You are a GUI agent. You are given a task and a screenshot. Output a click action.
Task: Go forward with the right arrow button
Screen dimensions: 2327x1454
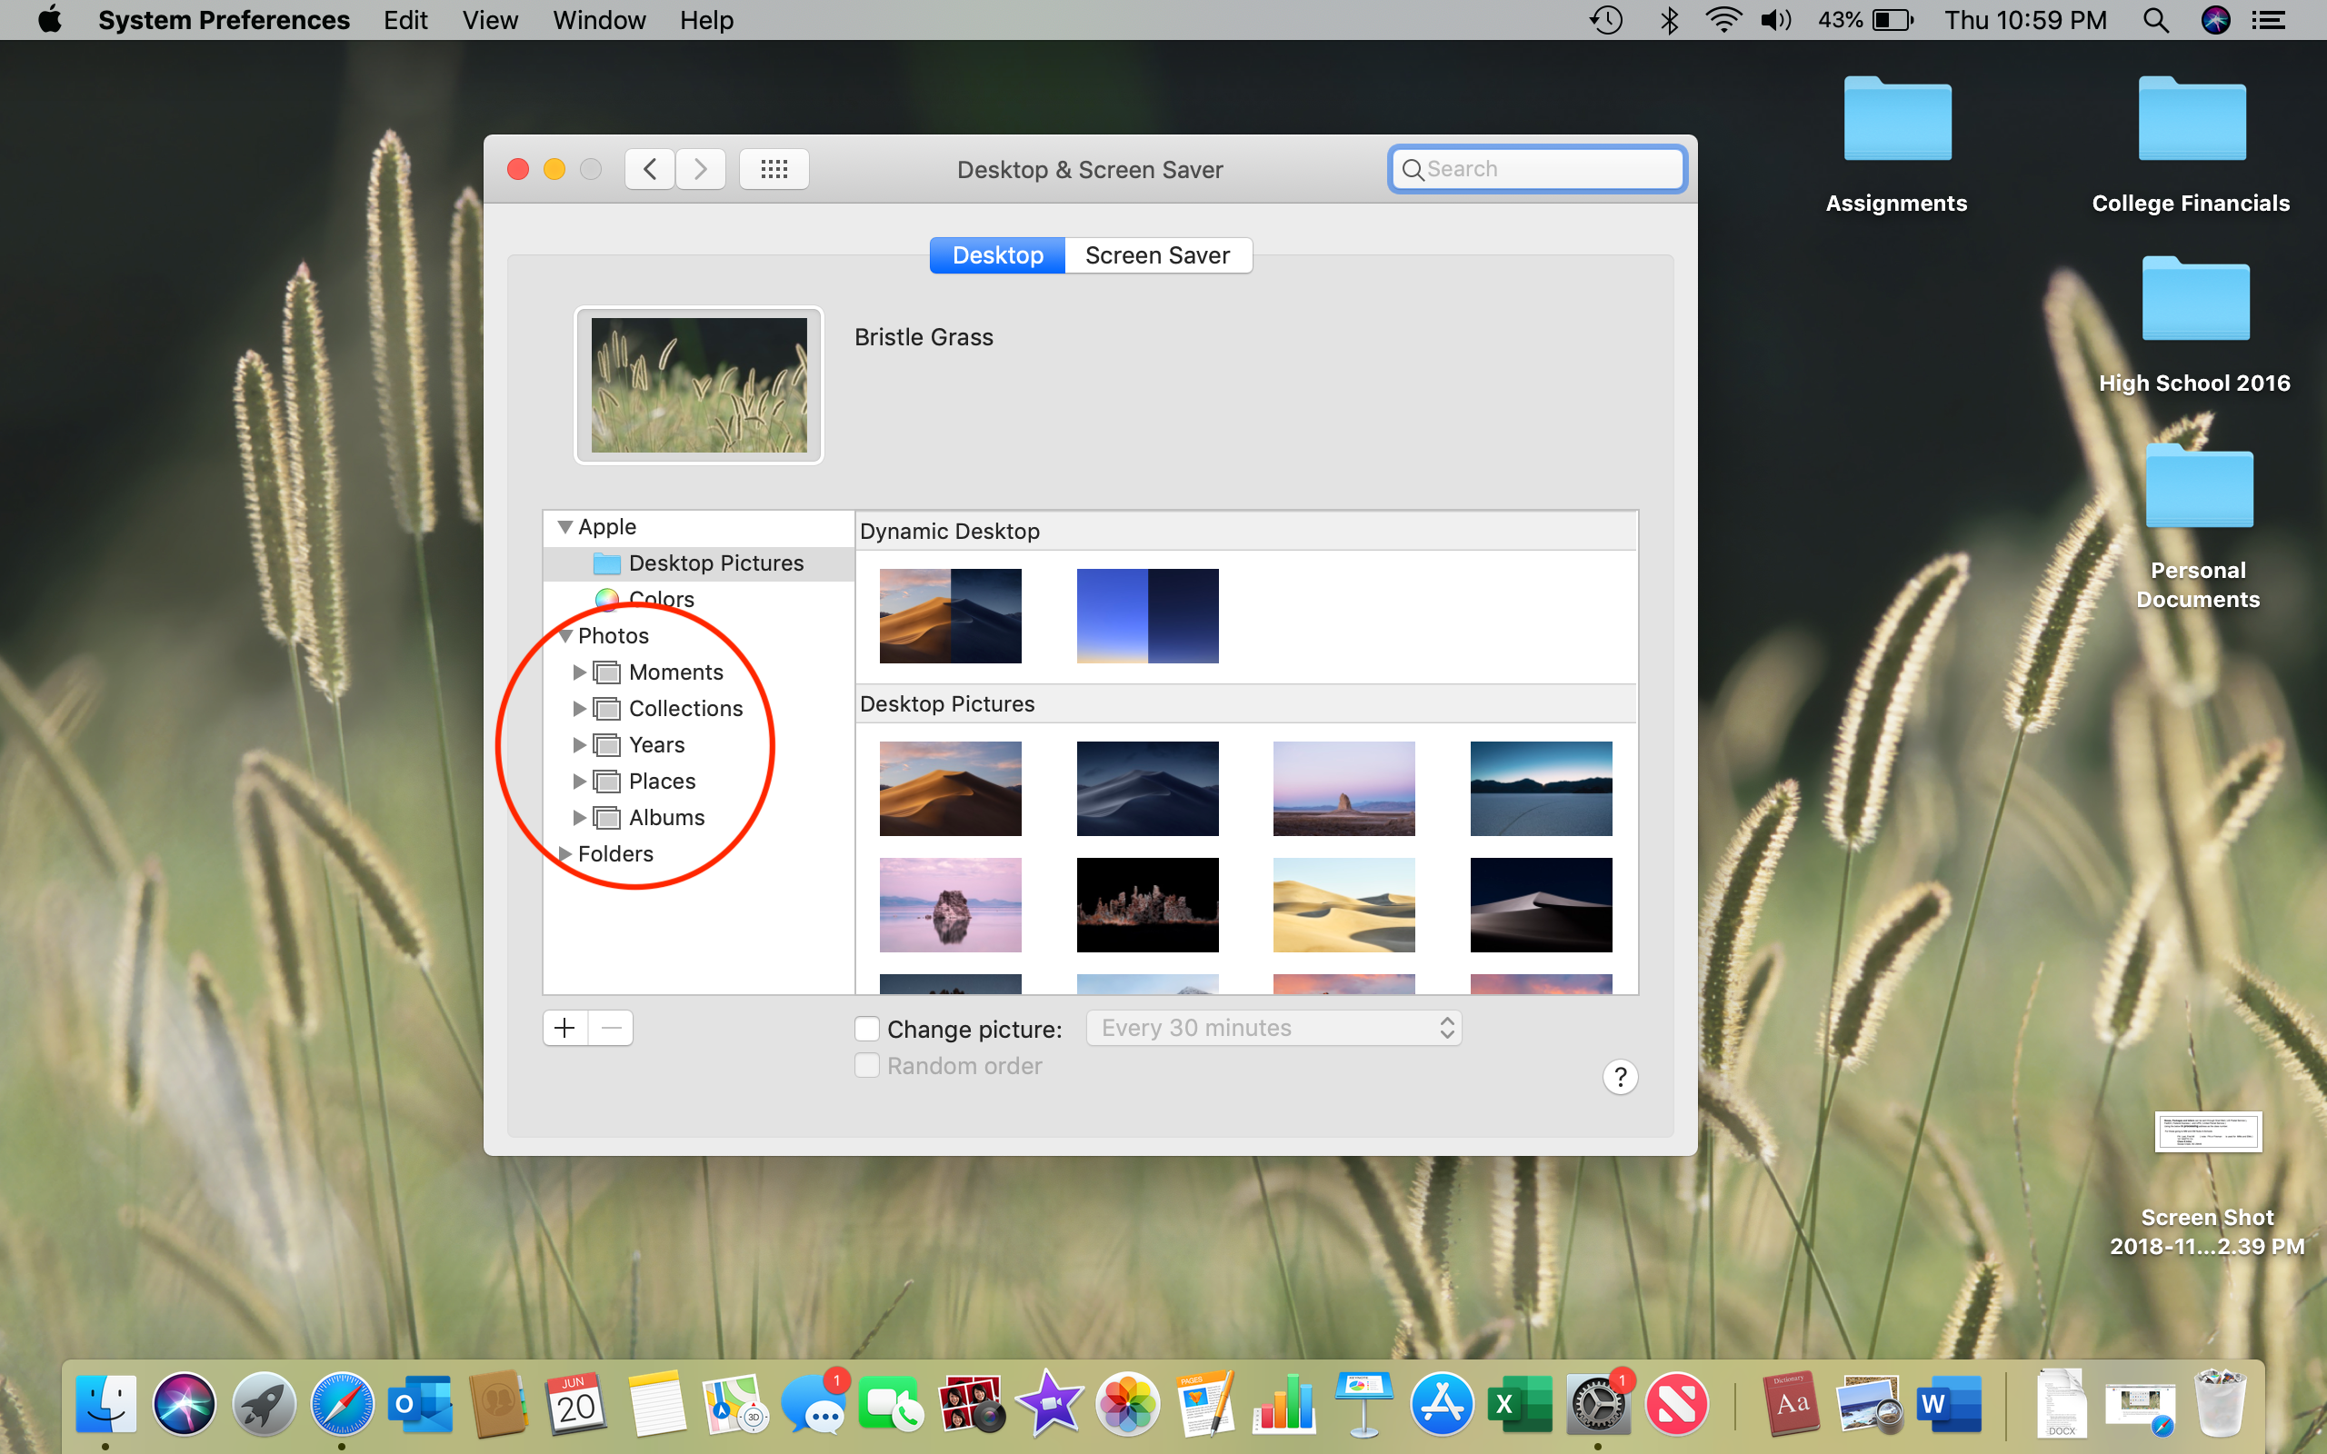[701, 169]
